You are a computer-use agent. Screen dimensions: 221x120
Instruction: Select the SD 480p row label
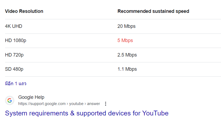click(14, 69)
